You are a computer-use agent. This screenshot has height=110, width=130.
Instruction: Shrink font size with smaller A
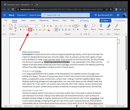[x=48, y=26]
